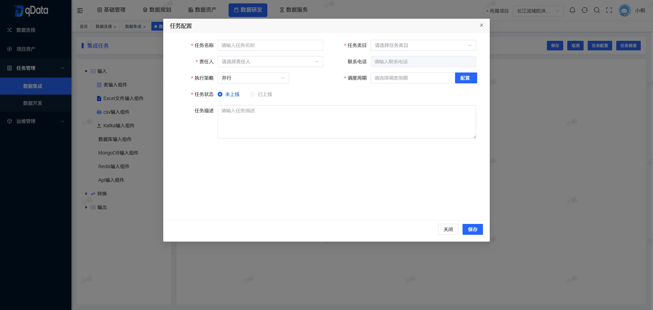Expand the 输出 tree node arrow

86,207
